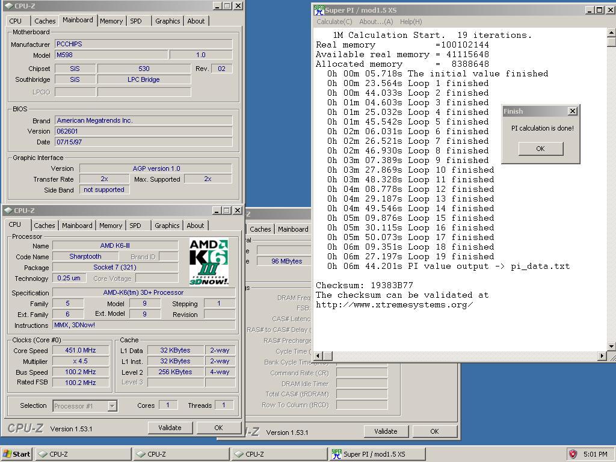This screenshot has height=462, width=616.
Task: Click Rated FSB 100.2 MHz value
Action: click(x=81, y=382)
